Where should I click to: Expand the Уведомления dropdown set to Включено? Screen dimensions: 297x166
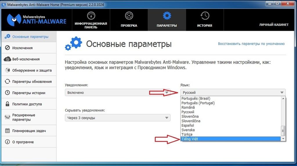click(x=117, y=93)
